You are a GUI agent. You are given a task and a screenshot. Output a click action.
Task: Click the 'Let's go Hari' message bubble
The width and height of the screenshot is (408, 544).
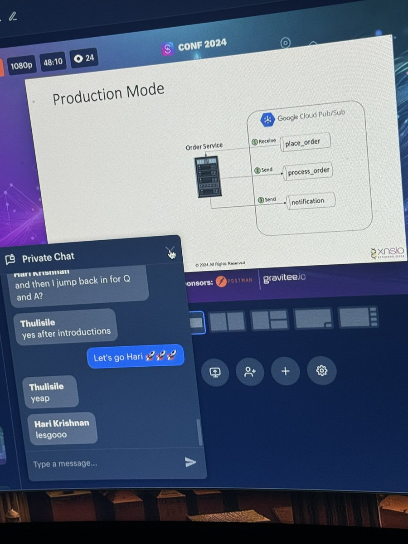(x=136, y=357)
